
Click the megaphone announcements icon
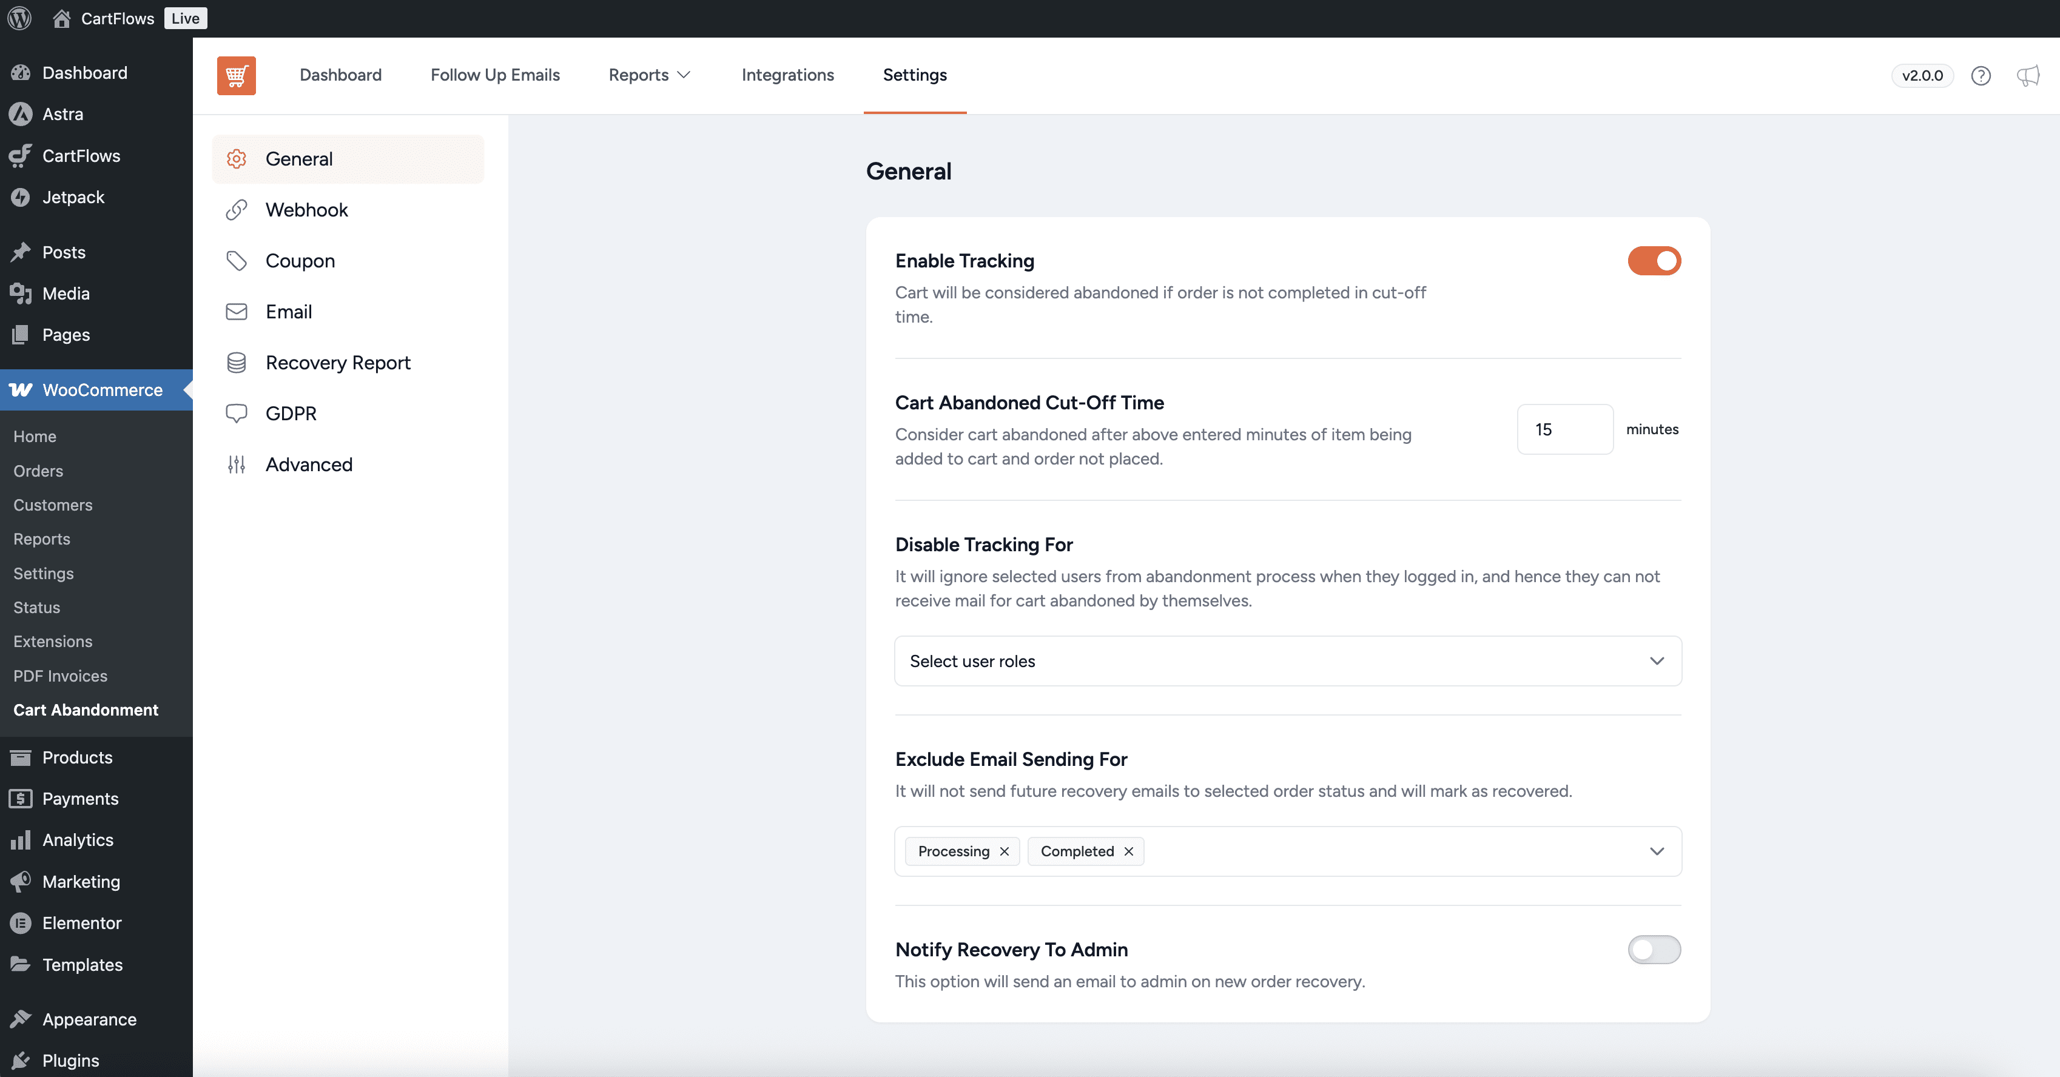click(2027, 75)
